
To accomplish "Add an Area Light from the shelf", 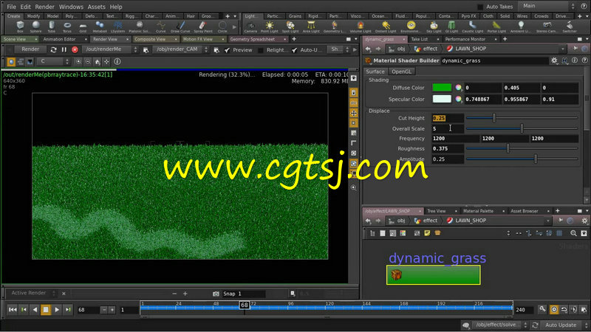I will (x=311, y=27).
